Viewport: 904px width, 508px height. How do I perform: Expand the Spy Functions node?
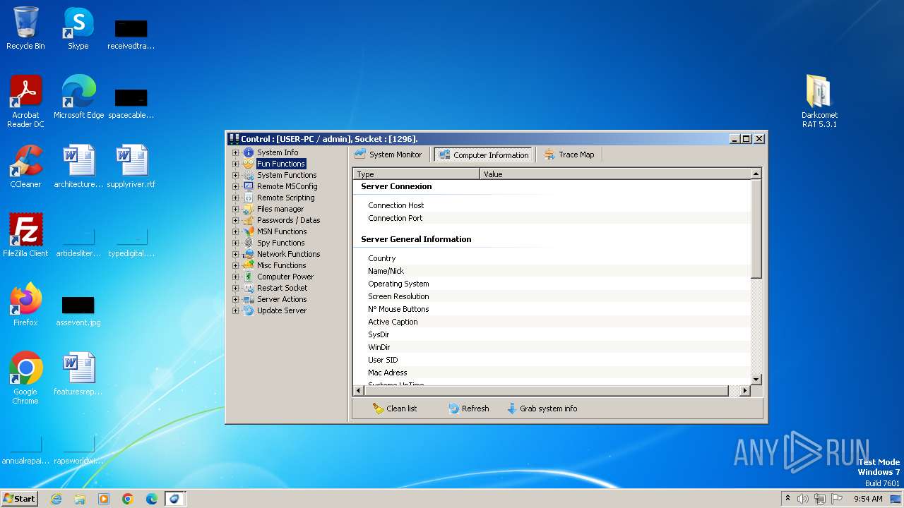[x=236, y=243]
